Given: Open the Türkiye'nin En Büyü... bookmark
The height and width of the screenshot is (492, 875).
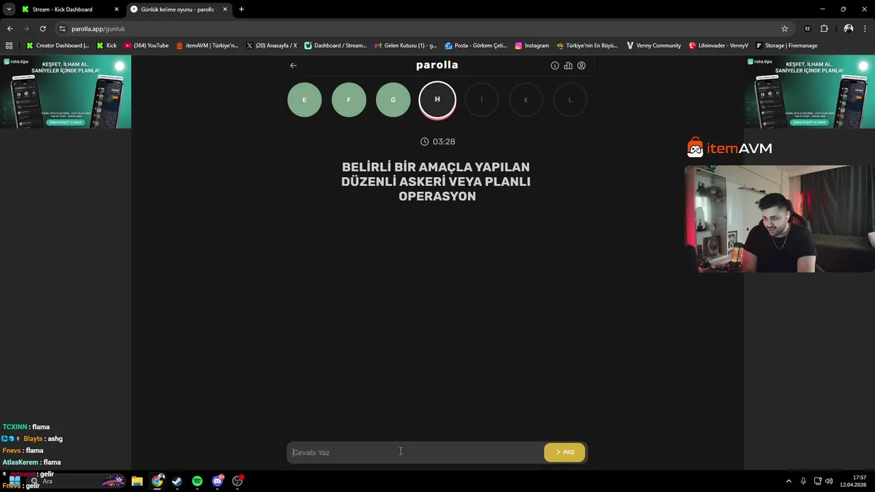Looking at the screenshot, I should 587,46.
